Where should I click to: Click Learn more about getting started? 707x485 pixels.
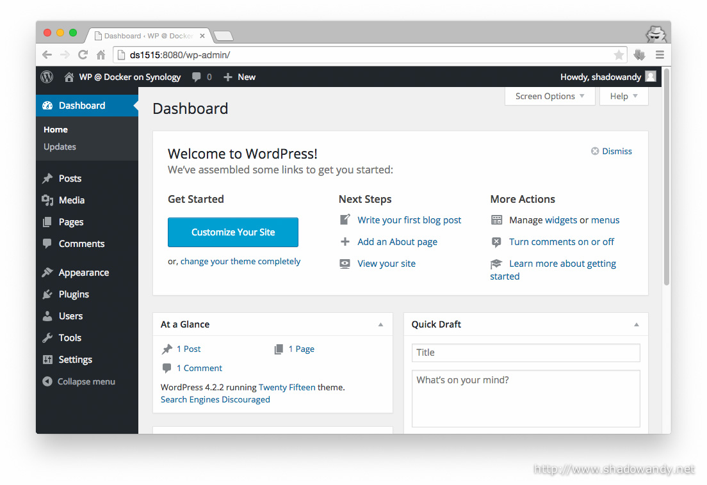(x=562, y=264)
